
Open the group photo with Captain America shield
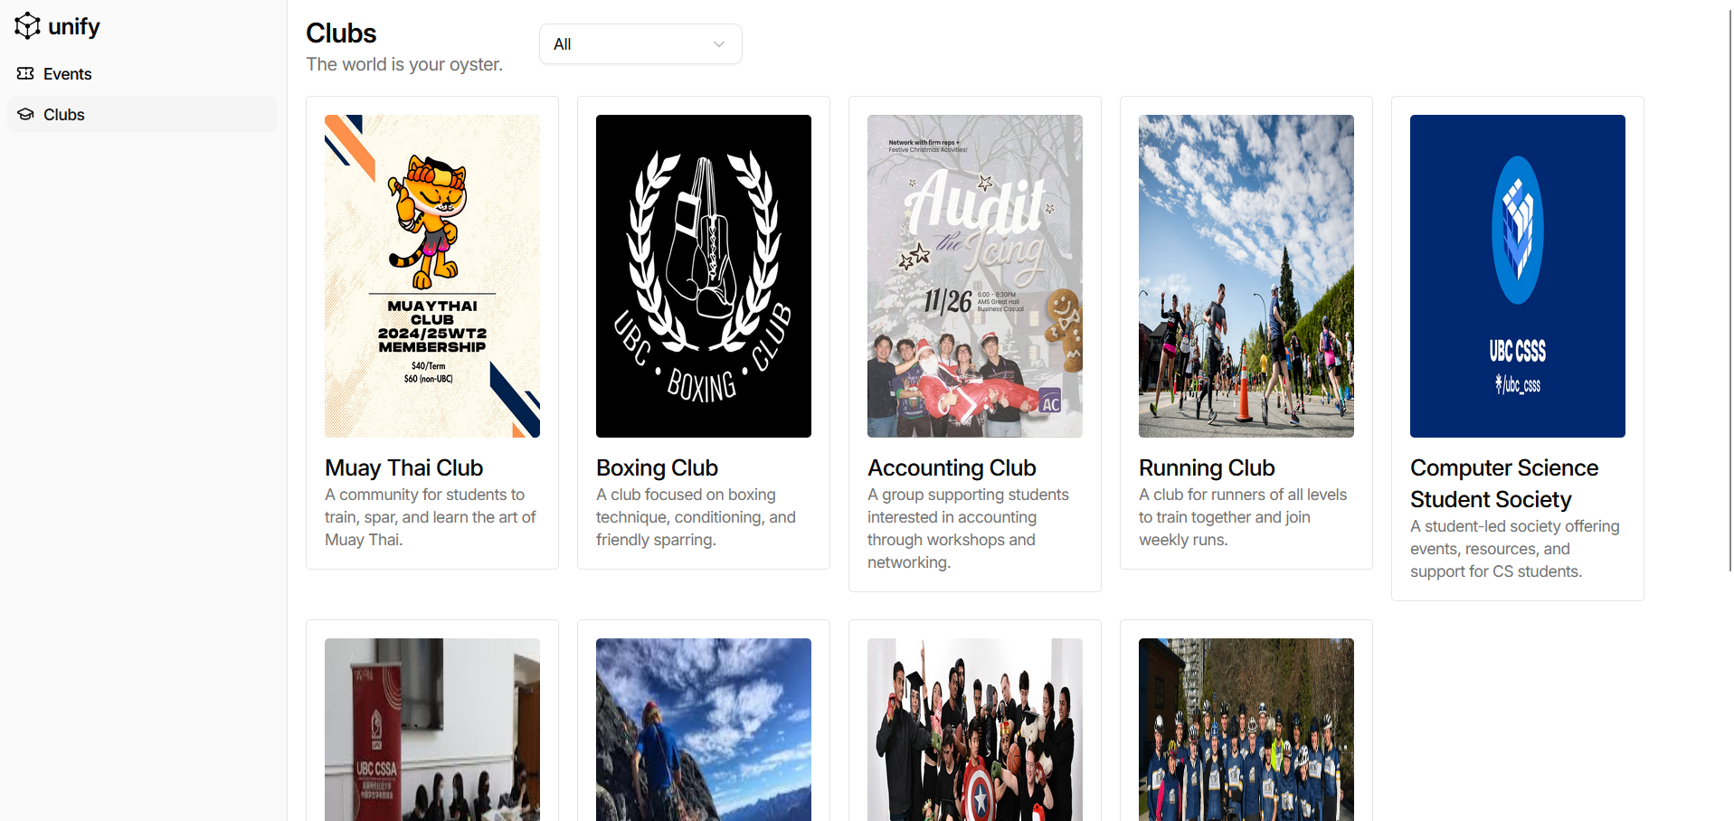[x=975, y=730]
